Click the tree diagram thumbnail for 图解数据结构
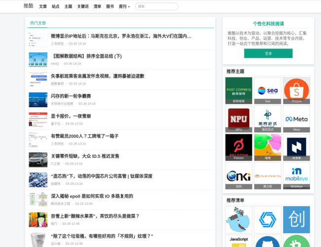This screenshot has width=321, height=247. coord(38,60)
